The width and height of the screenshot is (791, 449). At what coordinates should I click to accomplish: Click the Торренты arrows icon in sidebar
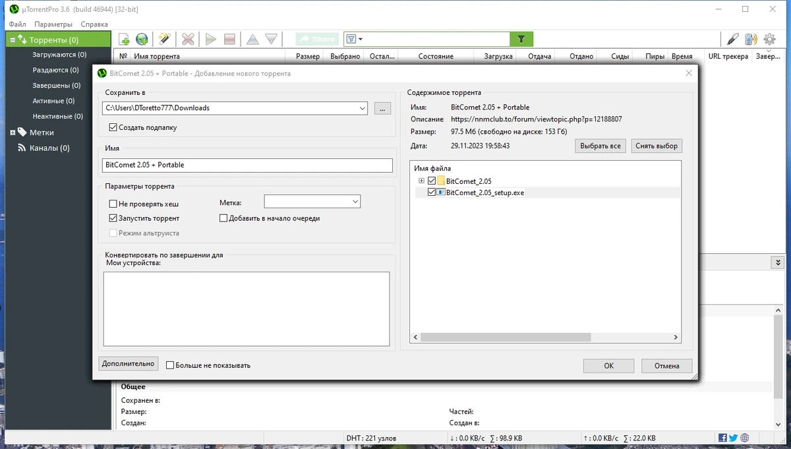pyautogui.click(x=22, y=40)
